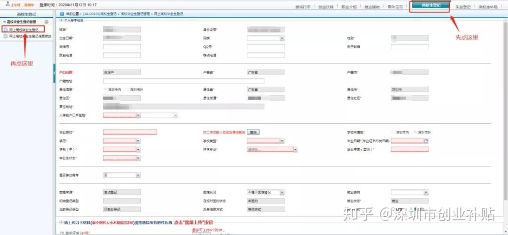Expand the 高校毕业生登记管理 tree group
The width and height of the screenshot is (508, 235).
point(21,22)
